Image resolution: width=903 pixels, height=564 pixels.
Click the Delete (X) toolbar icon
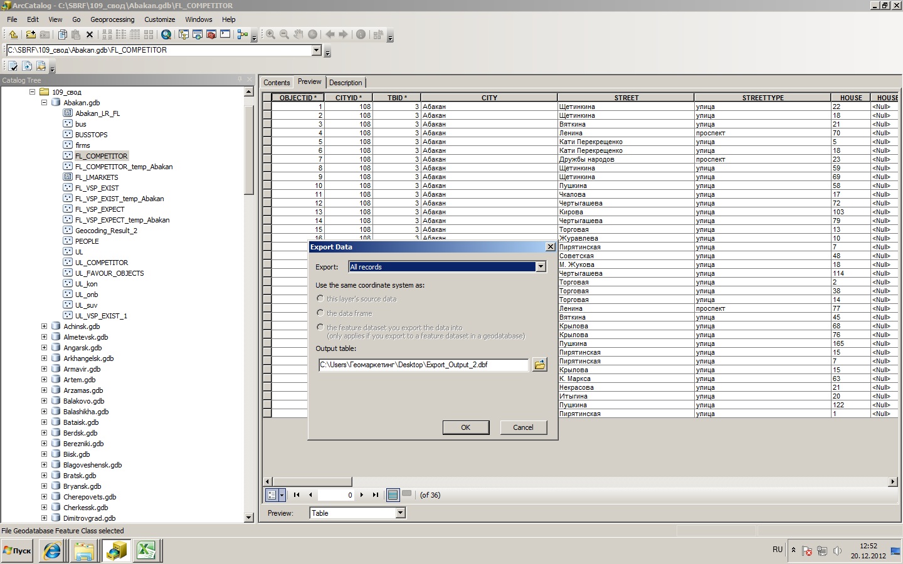[x=90, y=34]
